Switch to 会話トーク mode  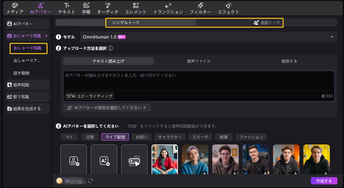pyautogui.click(x=267, y=23)
